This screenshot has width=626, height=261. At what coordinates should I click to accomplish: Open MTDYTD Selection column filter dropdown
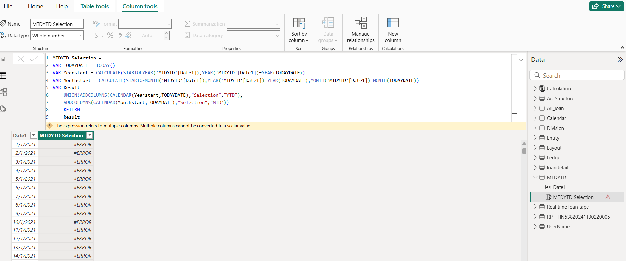(x=90, y=135)
